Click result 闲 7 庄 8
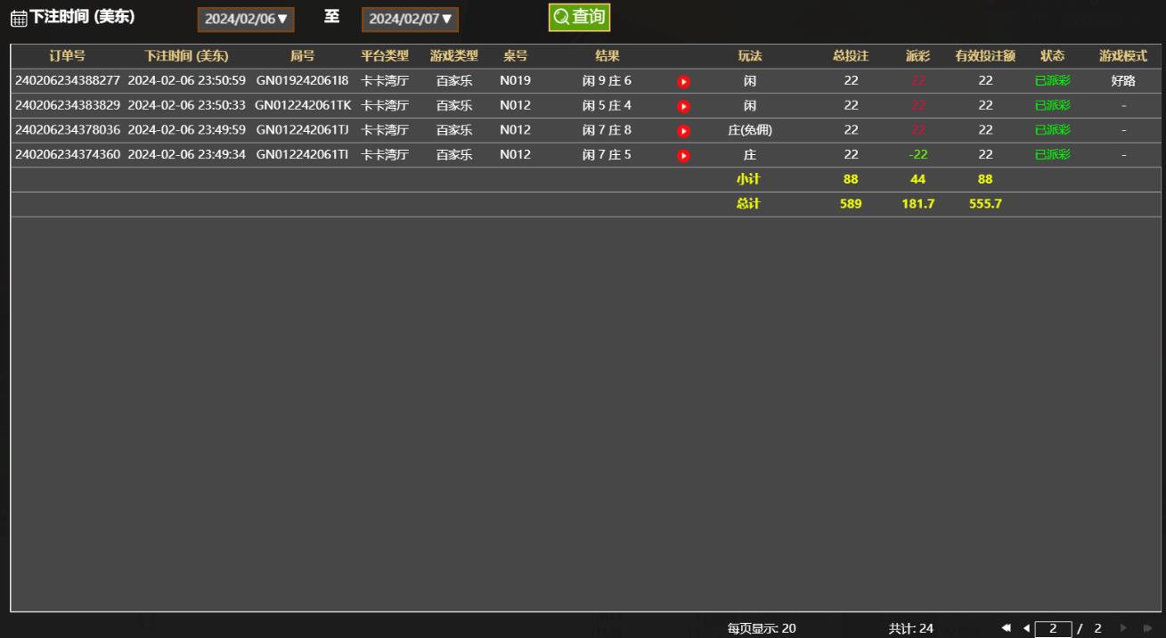This screenshot has height=638, width=1166. pyautogui.click(x=607, y=130)
